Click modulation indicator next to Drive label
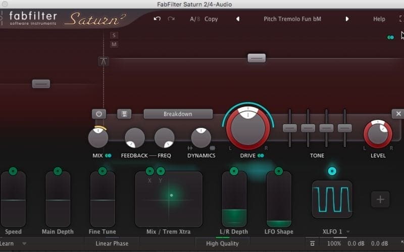This screenshot has height=252, width=404. 261,156
